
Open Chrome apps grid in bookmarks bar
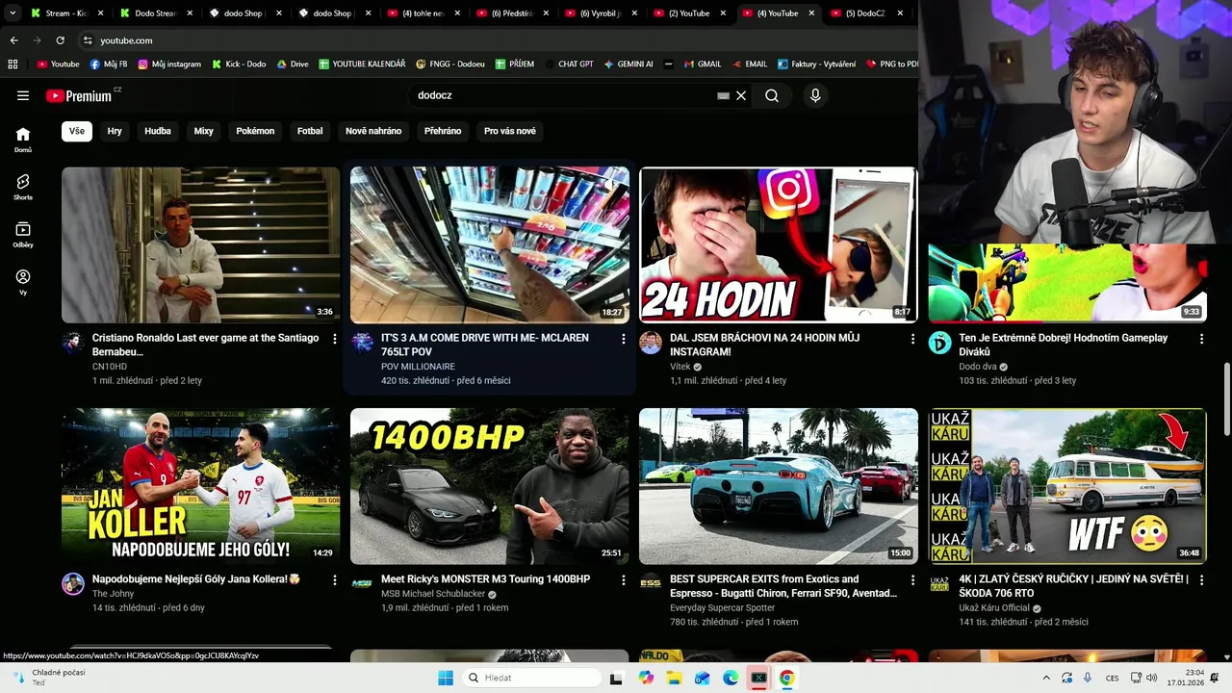tap(13, 64)
